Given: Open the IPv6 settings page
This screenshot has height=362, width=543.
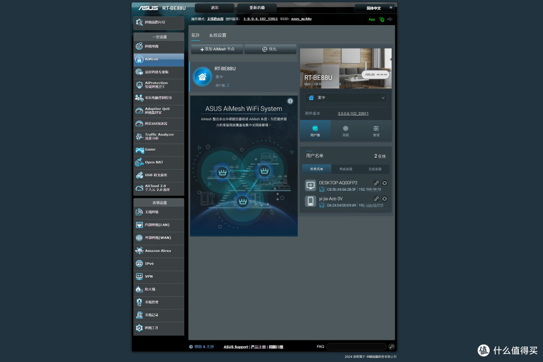Looking at the screenshot, I should [158, 264].
